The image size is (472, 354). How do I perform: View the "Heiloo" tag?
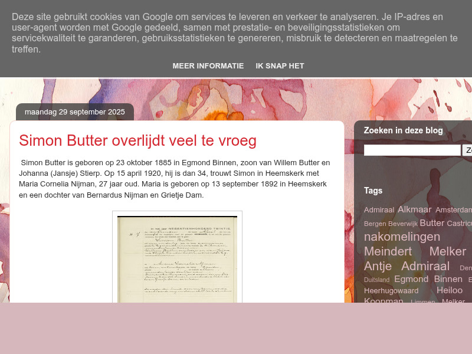450,290
